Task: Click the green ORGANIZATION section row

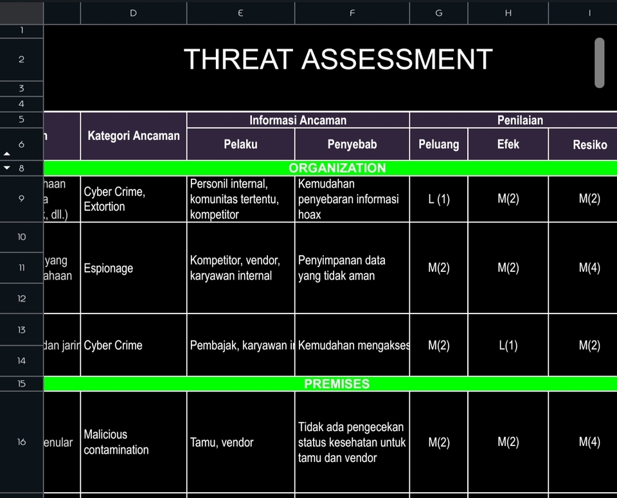Action: point(330,168)
